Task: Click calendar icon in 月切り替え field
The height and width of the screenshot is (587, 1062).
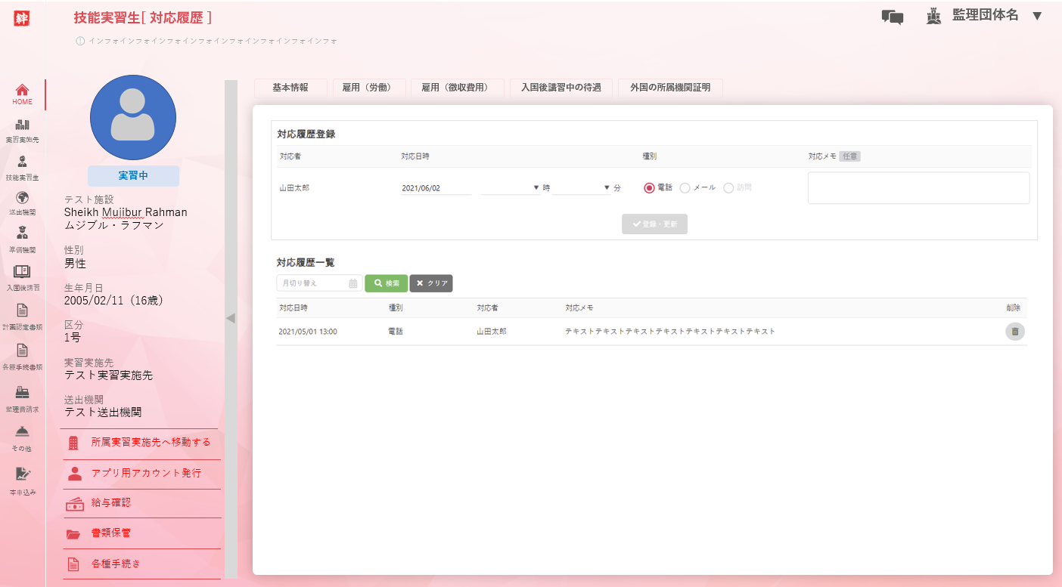Action: coord(353,284)
